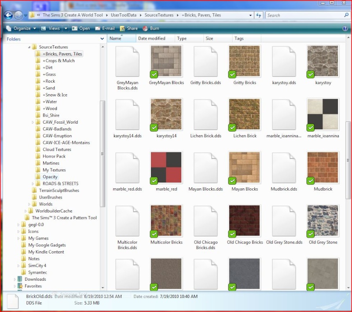Image resolution: width=352 pixels, height=312 pixels.
Task: Select the Mayan Blocks.dds file icon
Action: pyautogui.click(x=205, y=168)
